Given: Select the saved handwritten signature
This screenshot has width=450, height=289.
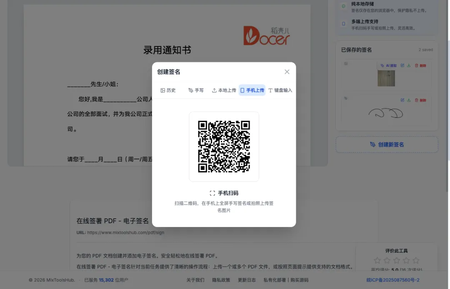Looking at the screenshot, I should [386, 113].
